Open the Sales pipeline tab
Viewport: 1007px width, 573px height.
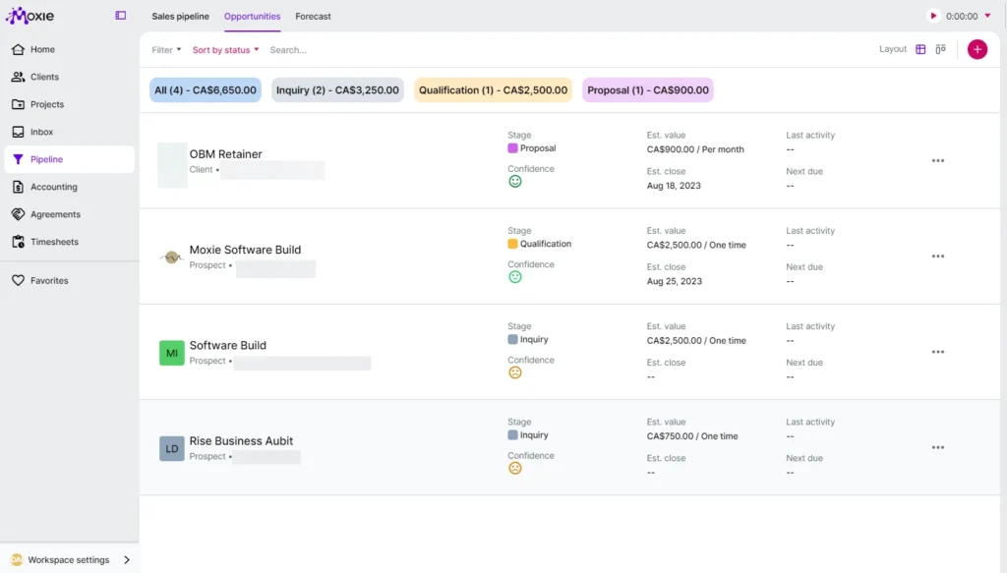coord(180,17)
